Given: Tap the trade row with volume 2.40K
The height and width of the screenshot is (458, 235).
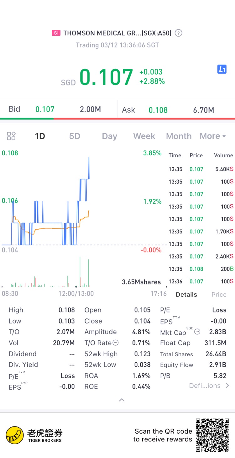Looking at the screenshot, I should pyautogui.click(x=201, y=257).
